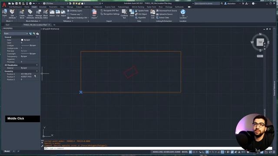Image resolution: width=278 pixels, height=156 pixels.
Task: Select the Adjust reference tool
Action: point(63,13)
